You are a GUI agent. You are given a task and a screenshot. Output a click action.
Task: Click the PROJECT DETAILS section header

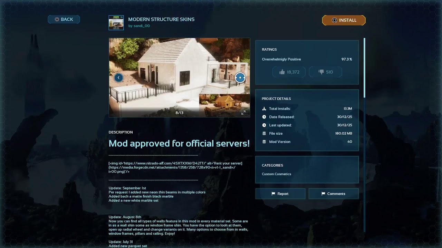point(276,99)
